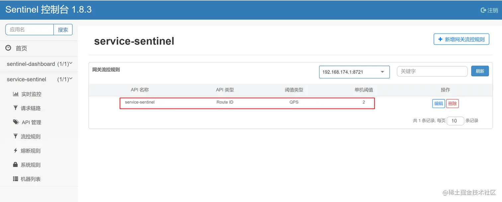Click the bar chart icon for 实时监控
502x202 pixels.
click(16, 94)
